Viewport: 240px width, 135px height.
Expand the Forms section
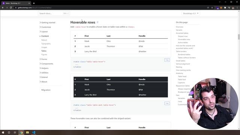[x=43, y=59]
